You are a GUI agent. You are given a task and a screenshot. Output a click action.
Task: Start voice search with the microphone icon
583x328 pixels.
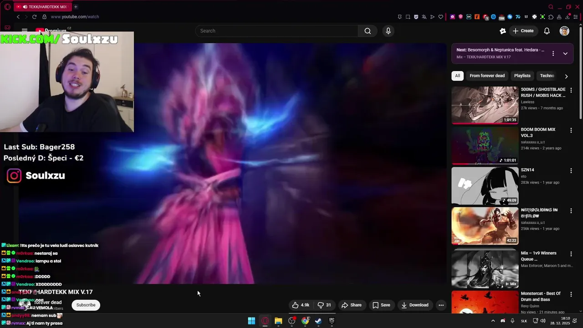388,31
